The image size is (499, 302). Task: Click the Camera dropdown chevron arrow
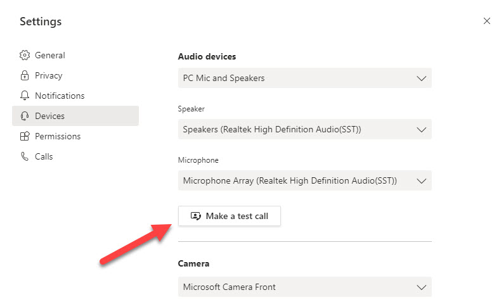[x=422, y=287]
